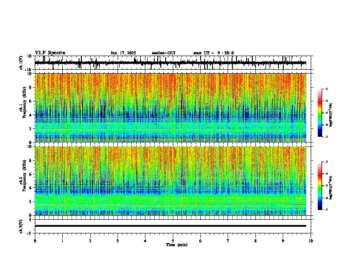Click inside the ch.2 spectrogram panel
Image resolution: width=350 pixels, height=270 pixels.
(x=171, y=181)
